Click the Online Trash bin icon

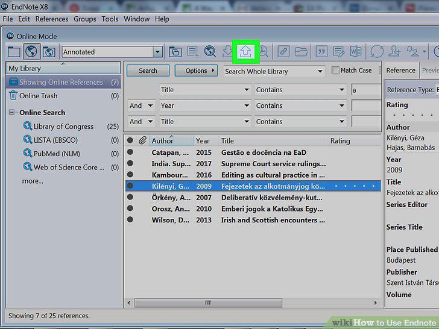13,95
